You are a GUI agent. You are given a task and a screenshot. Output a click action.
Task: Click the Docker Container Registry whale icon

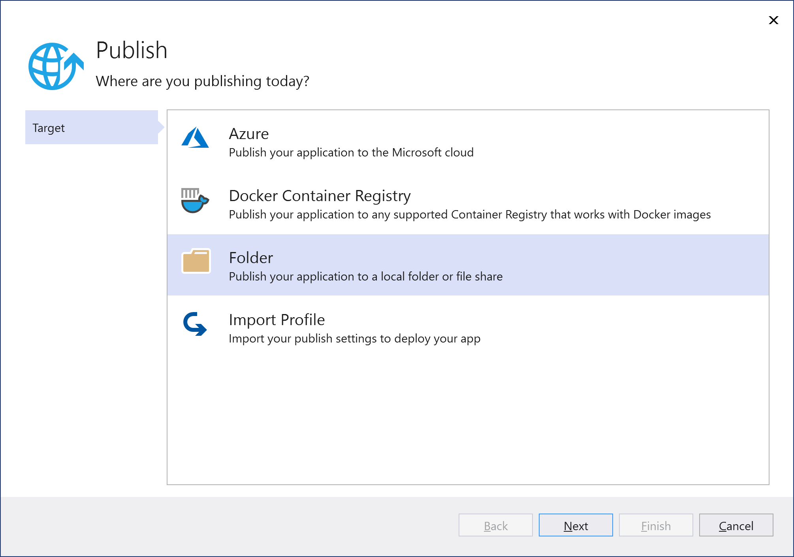pos(195,200)
